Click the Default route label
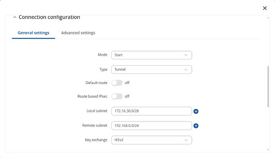The width and height of the screenshot is (275, 158). click(96, 83)
